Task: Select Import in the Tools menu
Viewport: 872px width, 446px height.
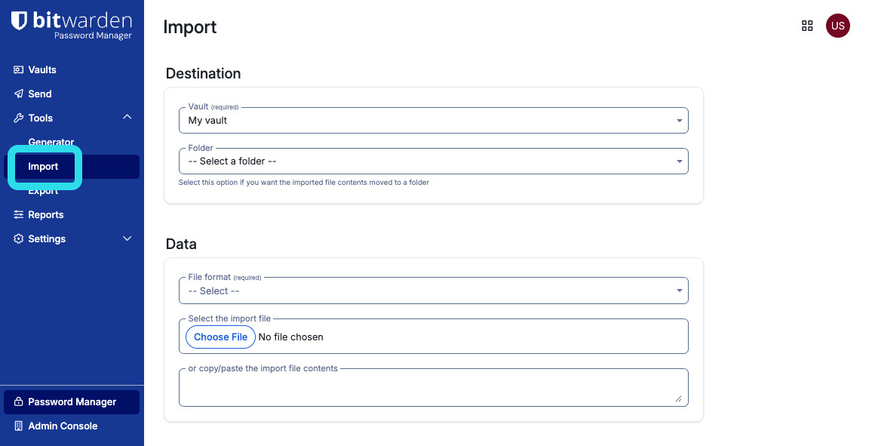Action: (x=43, y=167)
